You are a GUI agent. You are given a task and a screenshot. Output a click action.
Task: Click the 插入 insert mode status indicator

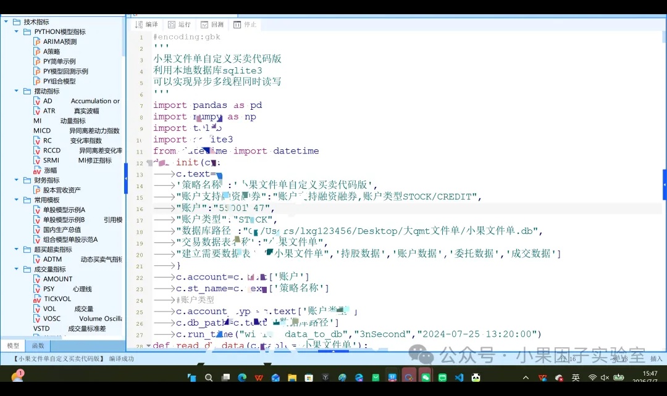click(x=657, y=358)
